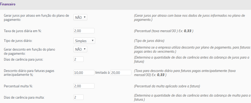Screen dimensions: 251x103
Task: Open the 'Tipo de juros diário' Simples dropdown
Action: pyautogui.click(x=84, y=41)
